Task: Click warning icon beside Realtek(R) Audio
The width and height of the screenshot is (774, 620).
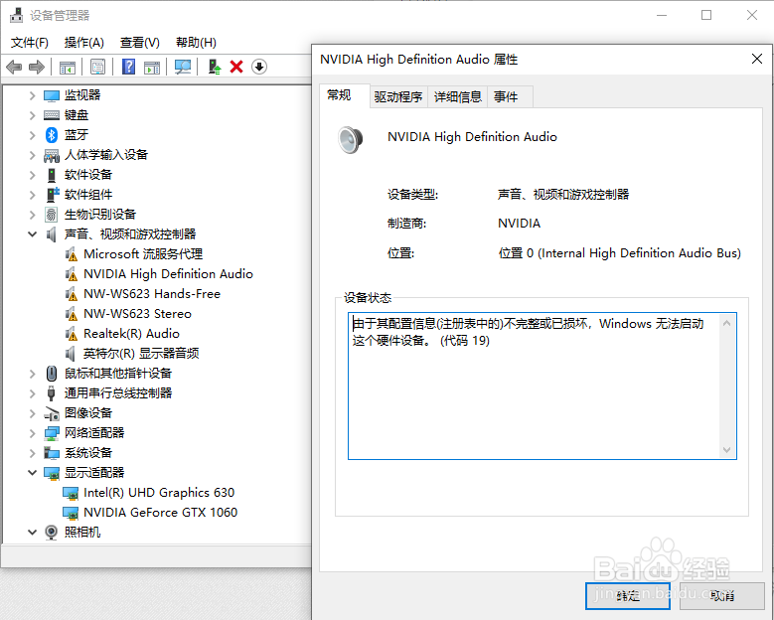Action: click(72, 334)
